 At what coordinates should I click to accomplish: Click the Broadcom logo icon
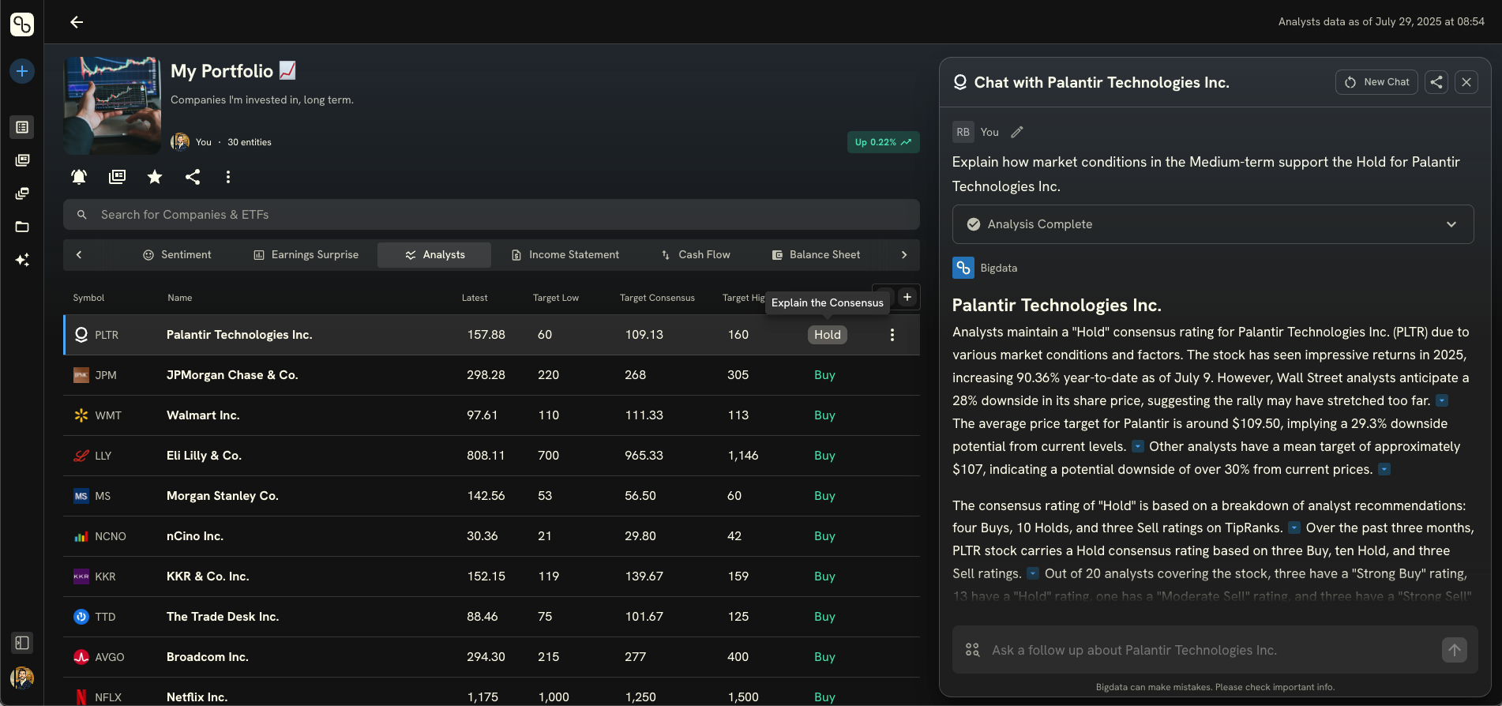point(81,657)
